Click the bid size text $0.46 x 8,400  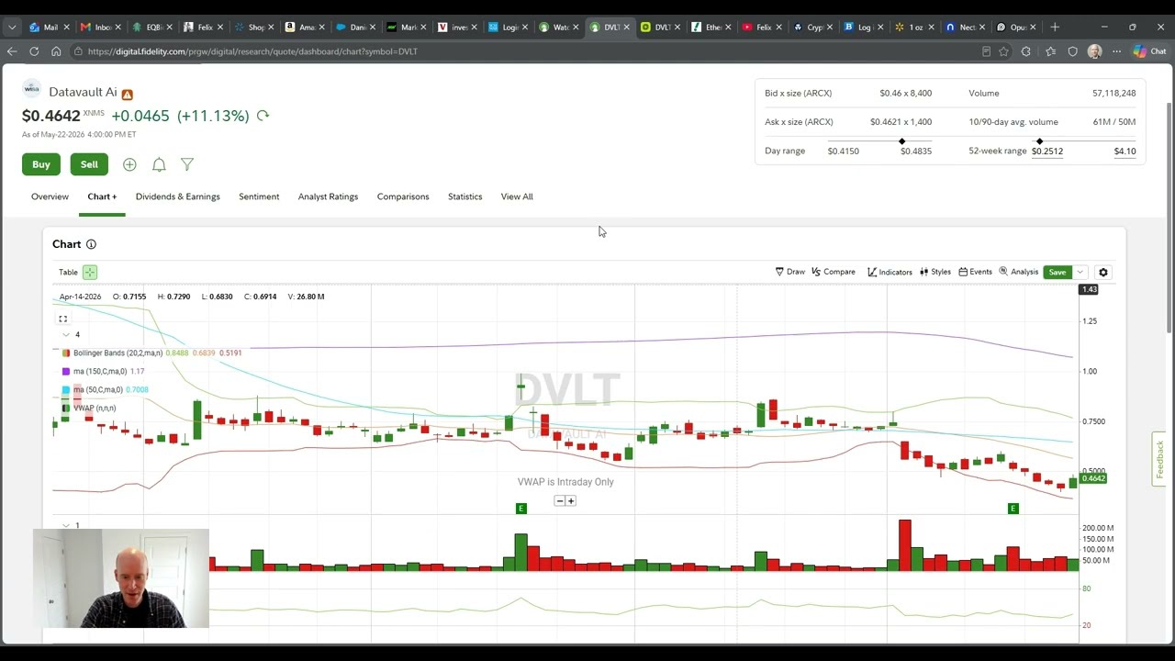905,93
